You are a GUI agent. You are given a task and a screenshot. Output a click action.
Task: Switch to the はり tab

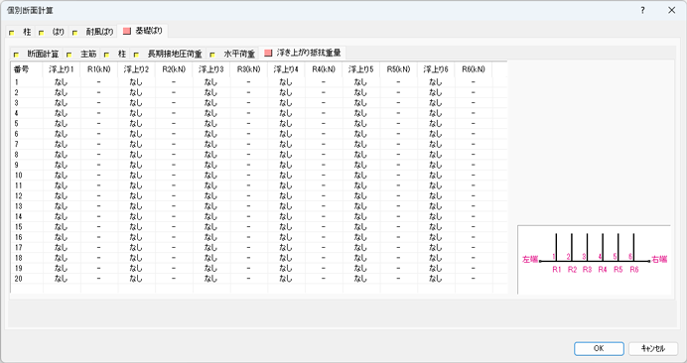coord(52,32)
